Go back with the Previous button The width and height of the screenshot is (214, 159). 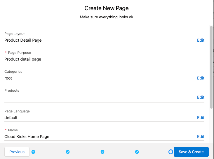(x=17, y=152)
